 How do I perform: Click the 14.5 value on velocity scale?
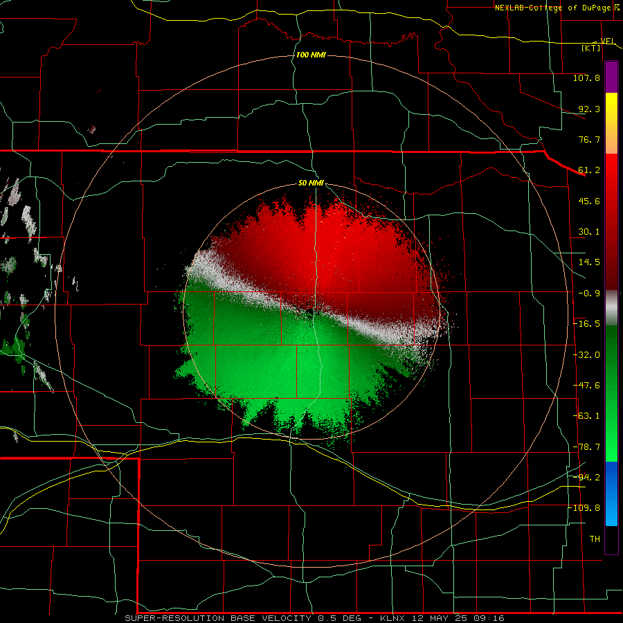(589, 262)
